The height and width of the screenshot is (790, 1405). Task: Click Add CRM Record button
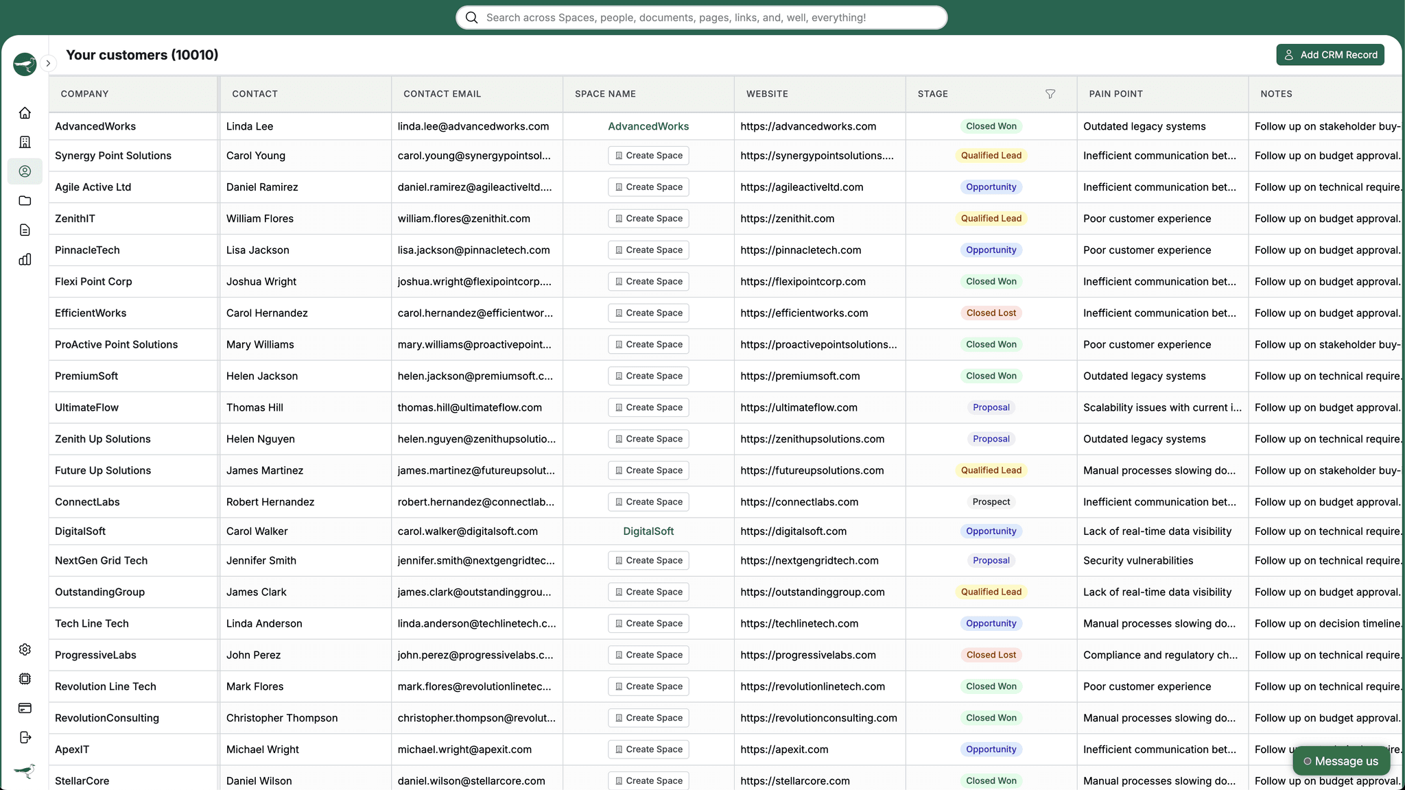(1330, 55)
